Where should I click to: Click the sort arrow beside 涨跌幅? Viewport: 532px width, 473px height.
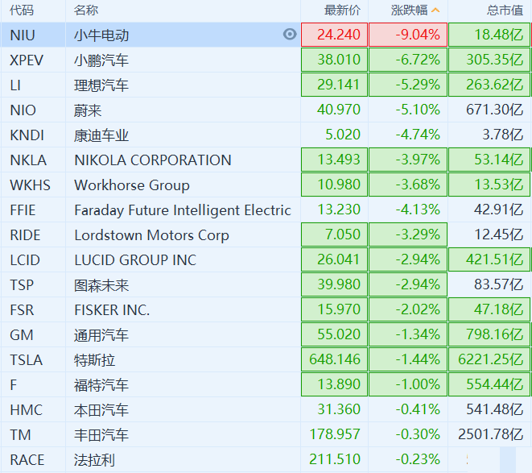(x=436, y=10)
